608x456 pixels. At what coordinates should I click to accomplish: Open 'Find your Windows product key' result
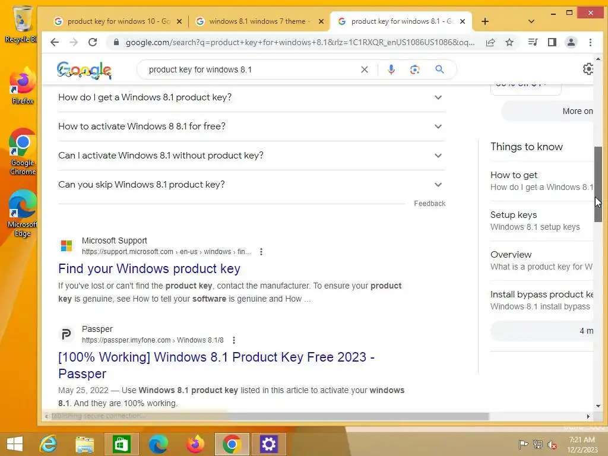pos(149,269)
